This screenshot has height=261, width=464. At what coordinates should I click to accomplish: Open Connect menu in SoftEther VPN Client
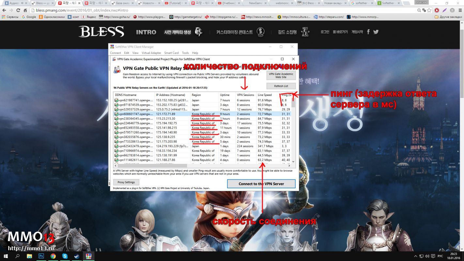tap(115, 53)
